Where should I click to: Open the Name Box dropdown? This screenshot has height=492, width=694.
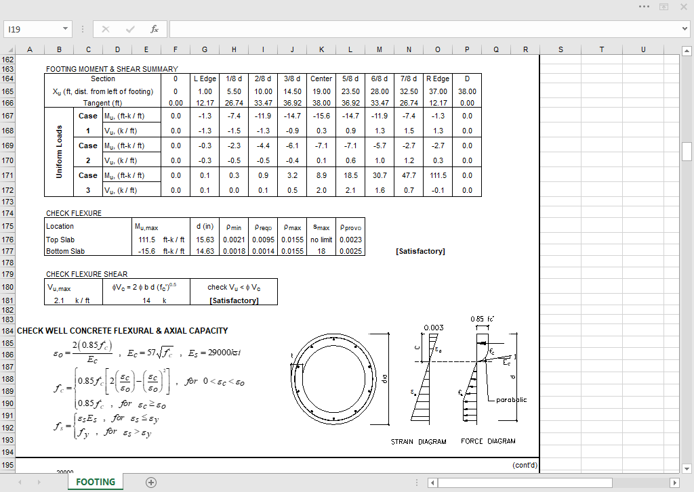tap(65, 29)
